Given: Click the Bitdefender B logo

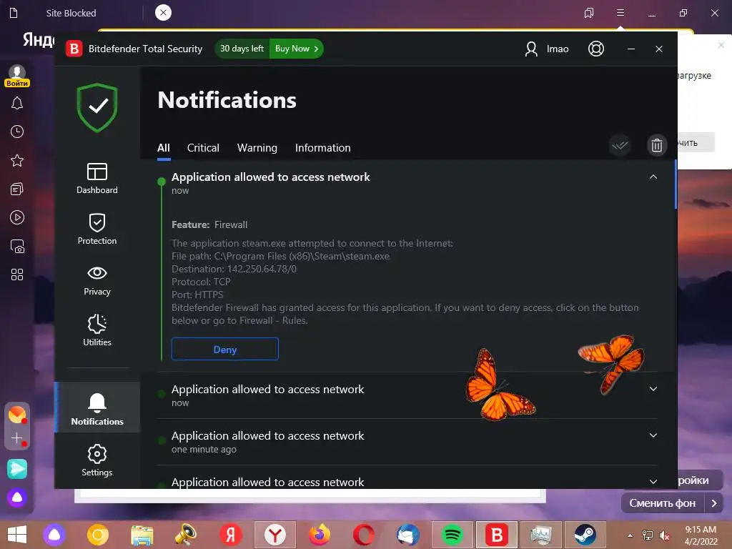Looking at the screenshot, I should coord(74,49).
